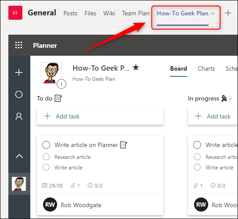
Task: Open the Team Plan tab
Action: click(x=136, y=13)
